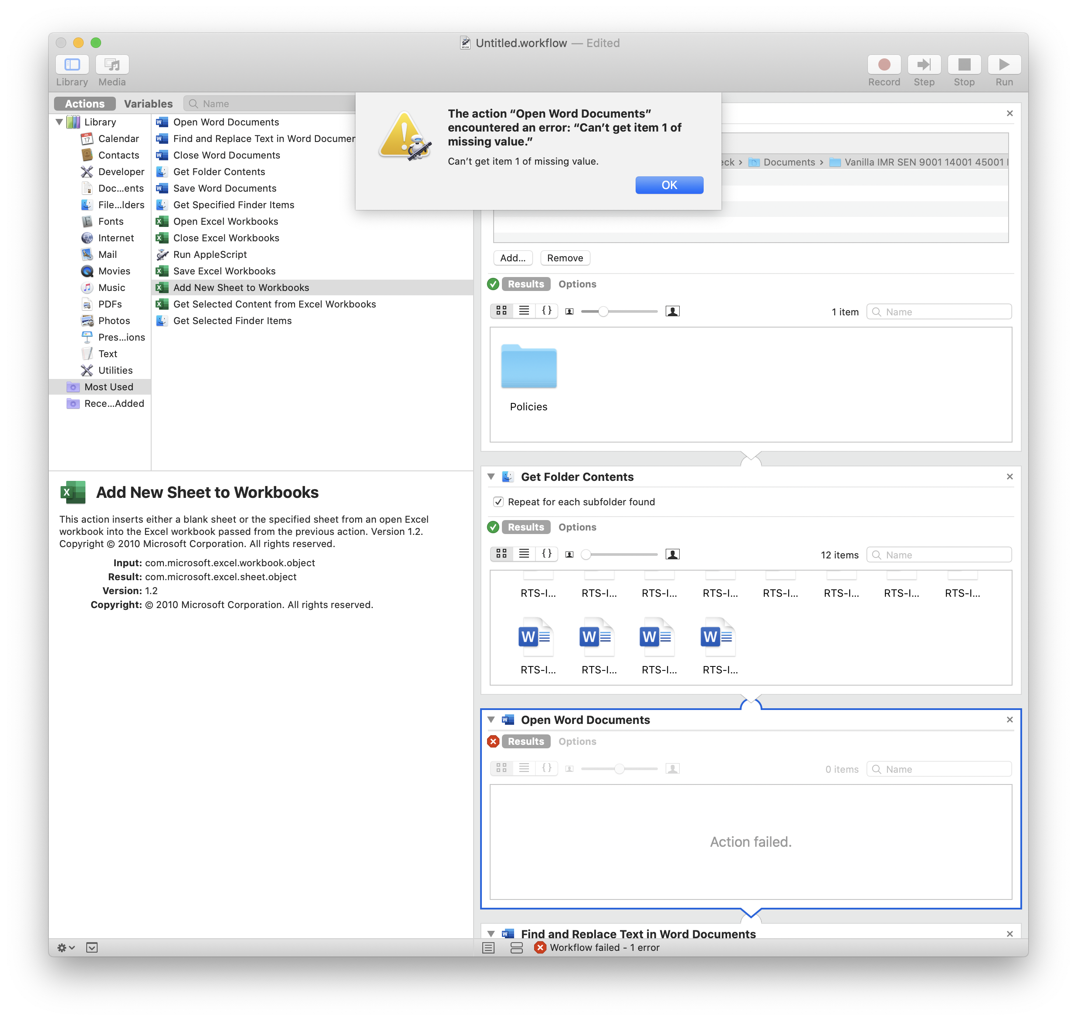Show the workflow log icon in status bar
Screen dimensions: 1077x1021
click(x=488, y=947)
